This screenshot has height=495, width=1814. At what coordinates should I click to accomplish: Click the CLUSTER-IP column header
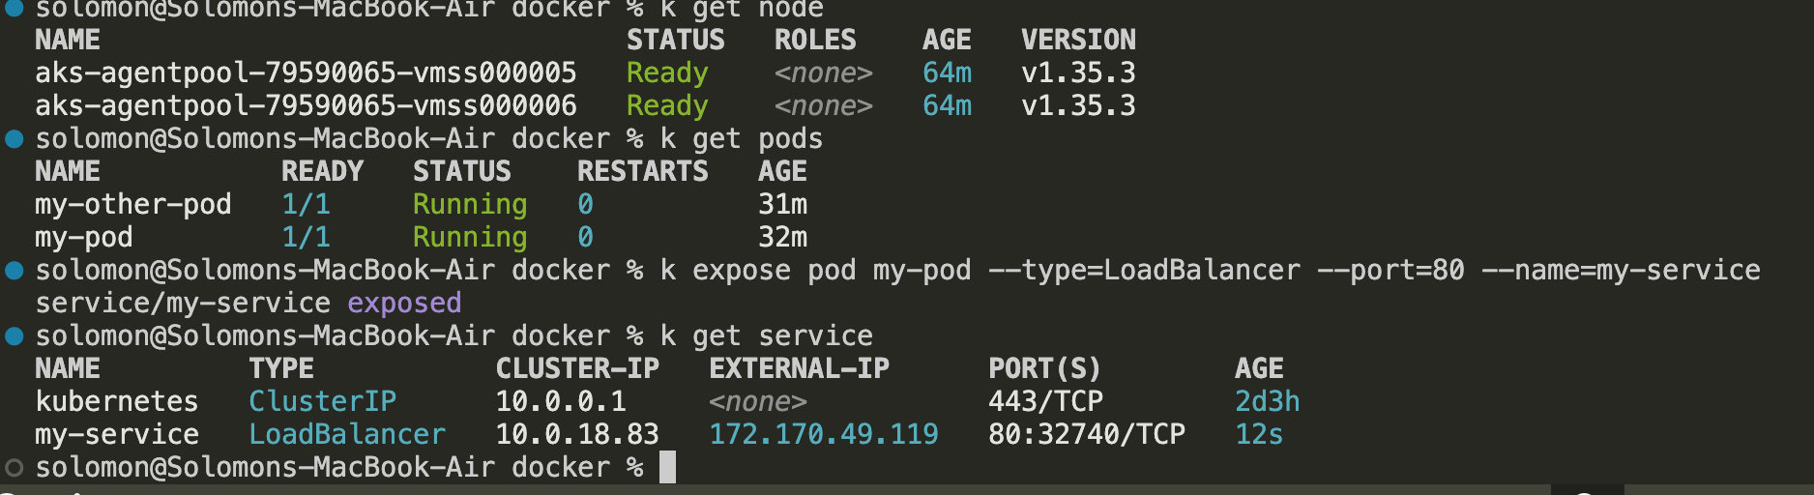[577, 368]
